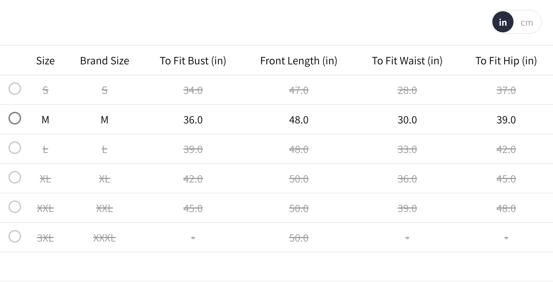Click the To Fit Waist column header

pyautogui.click(x=407, y=61)
